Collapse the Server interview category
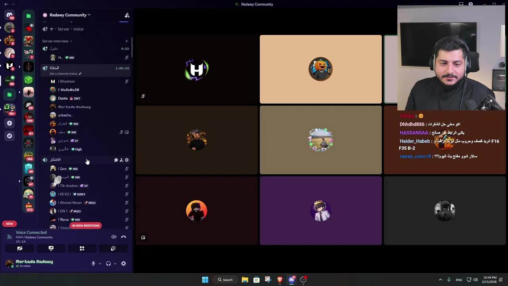 tap(57, 41)
